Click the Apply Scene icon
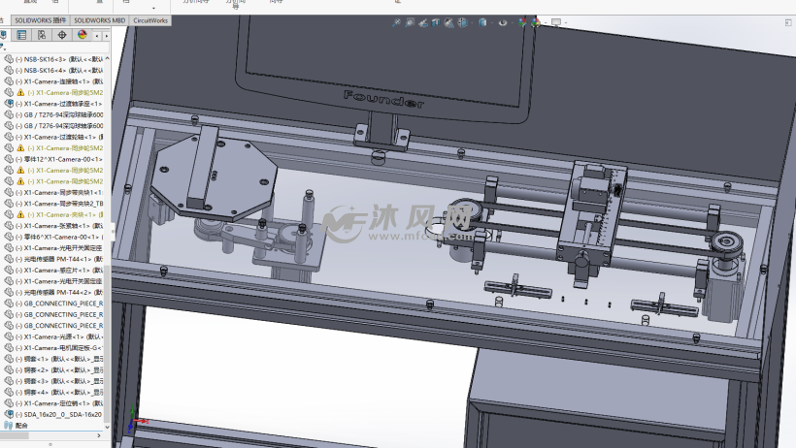Viewport: 796px width, 448px height. point(536,22)
